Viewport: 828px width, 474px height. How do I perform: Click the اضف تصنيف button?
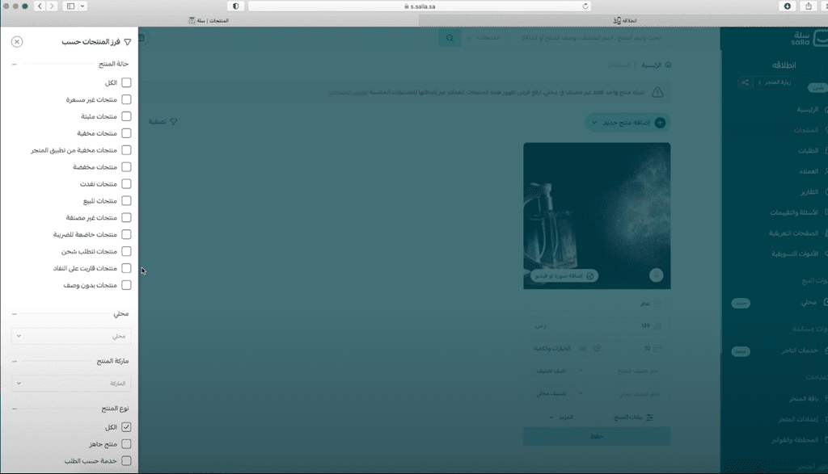(x=551, y=371)
